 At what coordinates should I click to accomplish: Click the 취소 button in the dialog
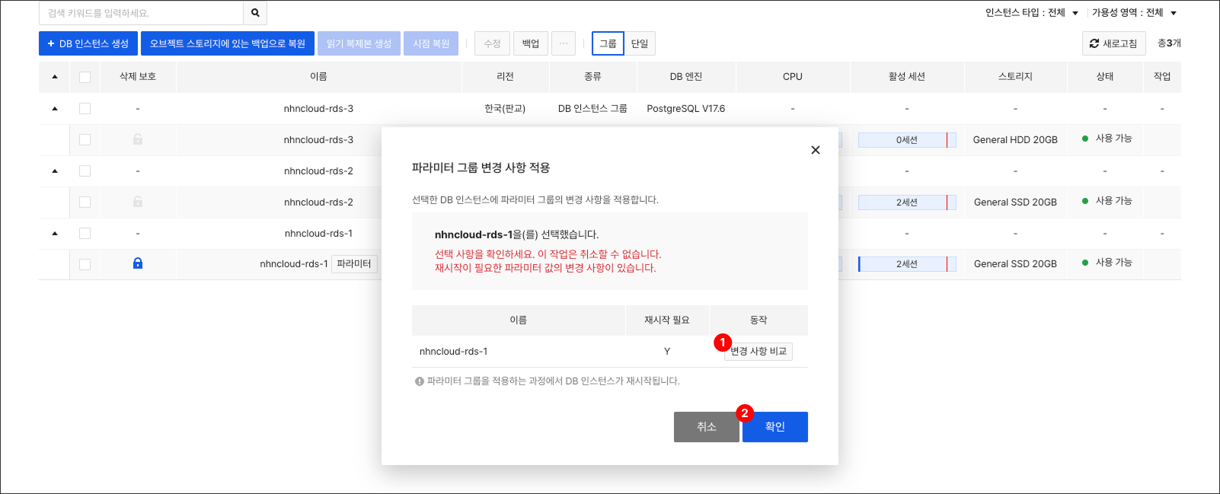tap(707, 427)
